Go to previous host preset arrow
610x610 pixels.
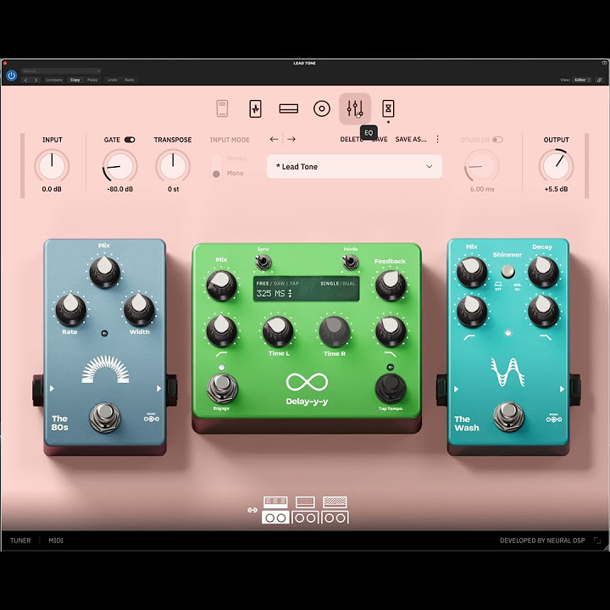25,80
